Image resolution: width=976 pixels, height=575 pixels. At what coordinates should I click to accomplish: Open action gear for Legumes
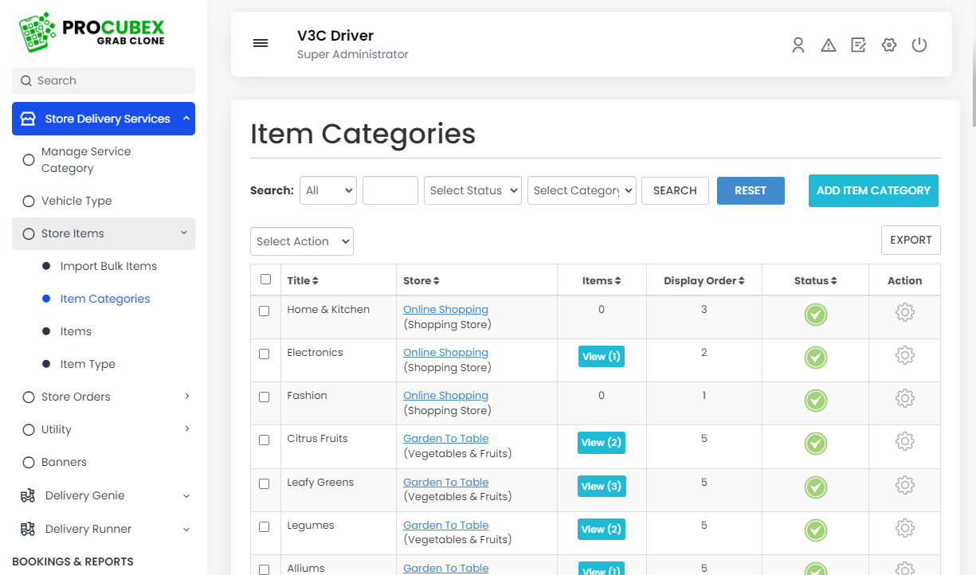coord(904,528)
